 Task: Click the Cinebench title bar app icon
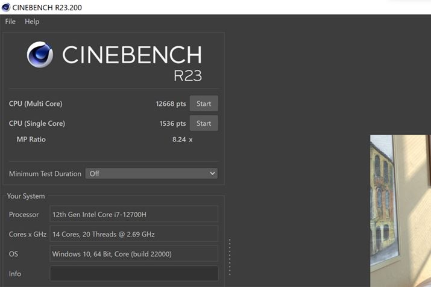click(6, 7)
